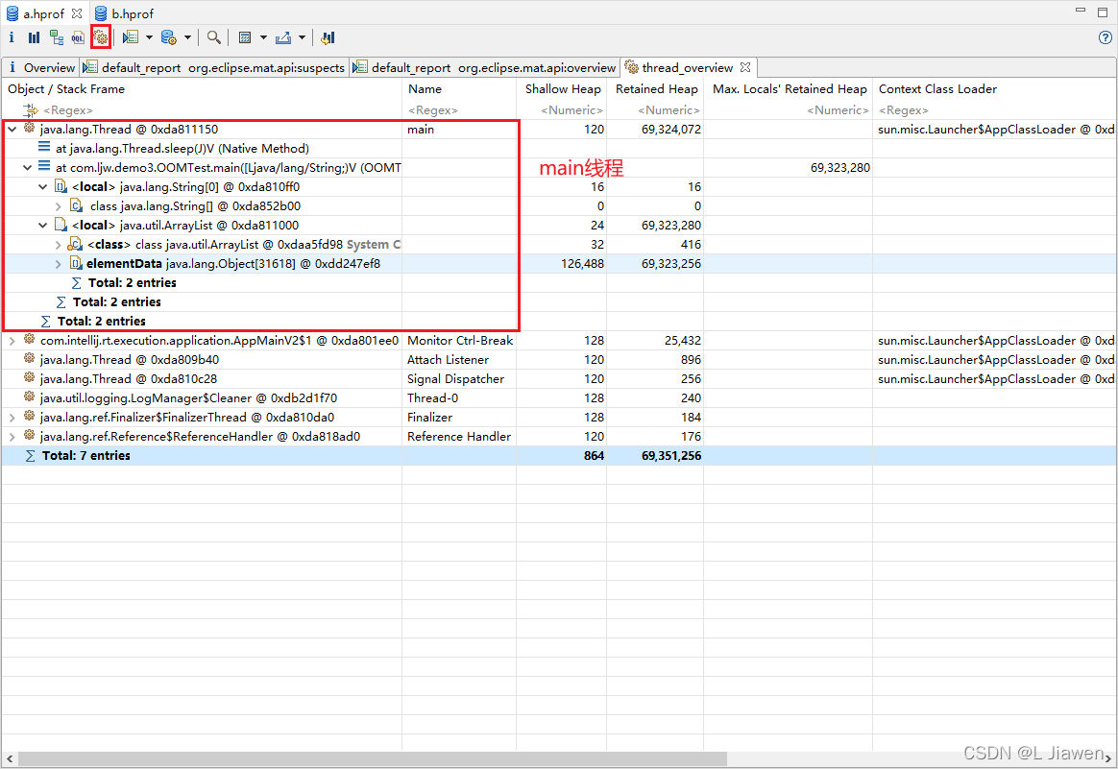Collapse the local java.util.ArrayList @ 0xda811000 node
This screenshot has height=769, width=1118.
pyautogui.click(x=43, y=226)
